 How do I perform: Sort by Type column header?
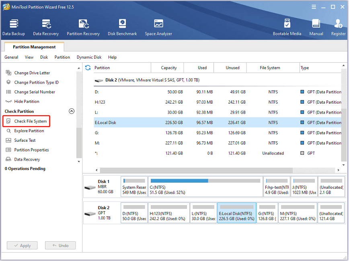click(320, 67)
